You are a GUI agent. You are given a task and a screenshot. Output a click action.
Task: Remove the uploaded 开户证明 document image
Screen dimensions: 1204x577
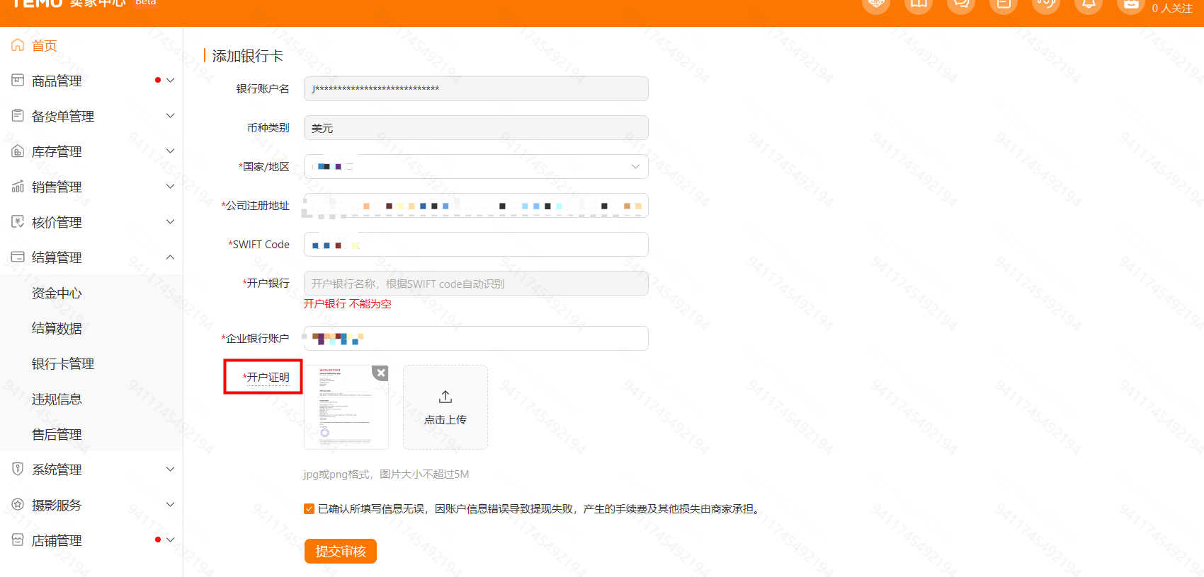pyautogui.click(x=380, y=373)
